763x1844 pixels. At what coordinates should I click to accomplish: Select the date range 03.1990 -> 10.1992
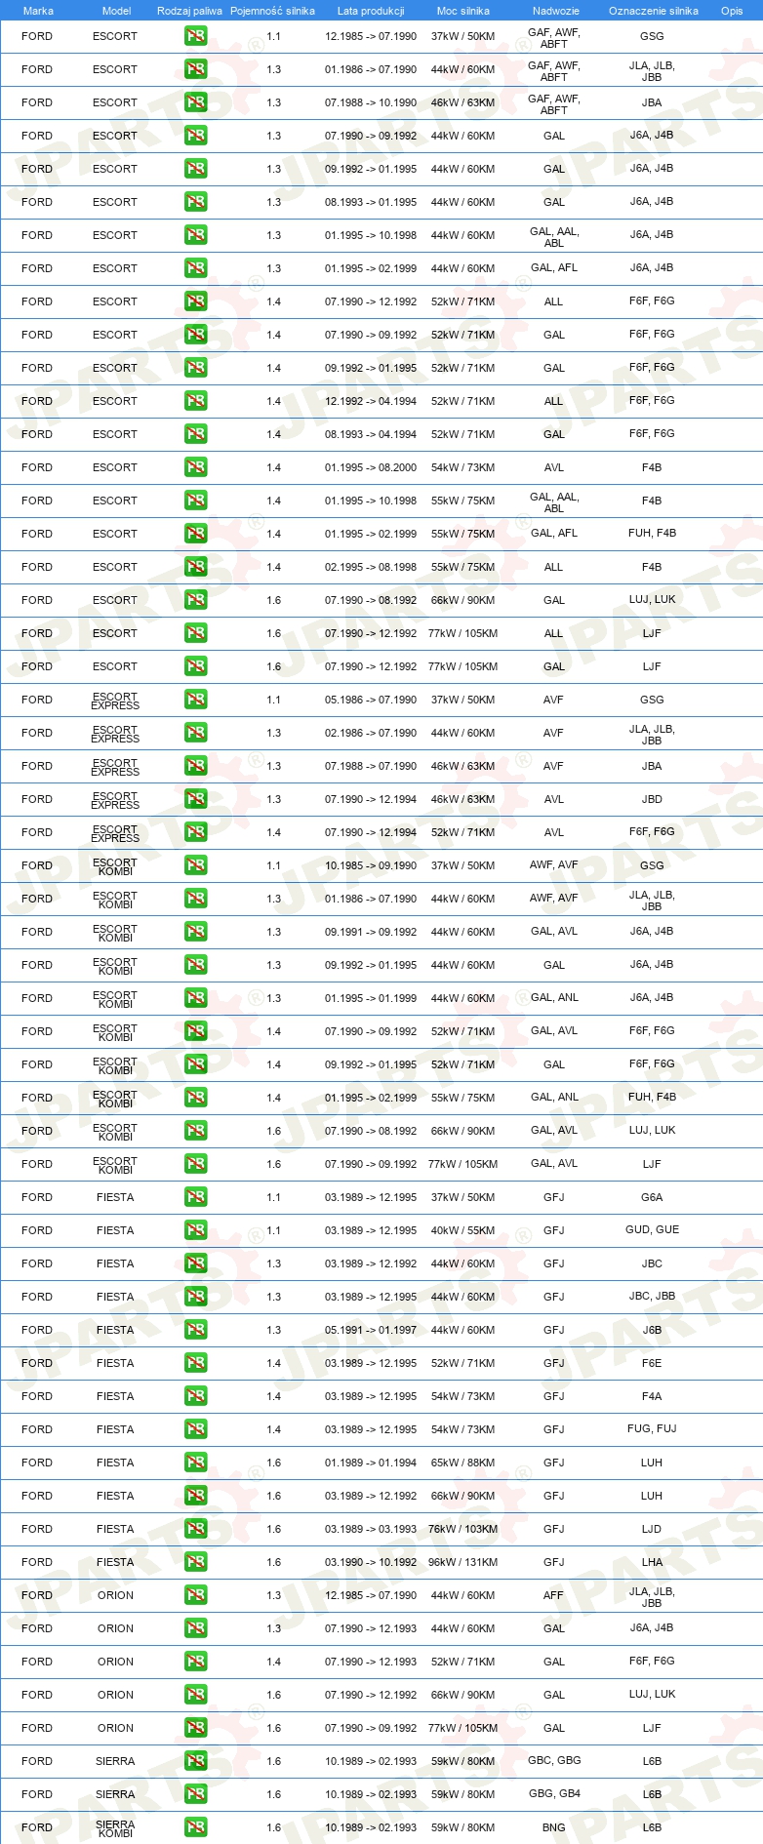click(371, 1562)
